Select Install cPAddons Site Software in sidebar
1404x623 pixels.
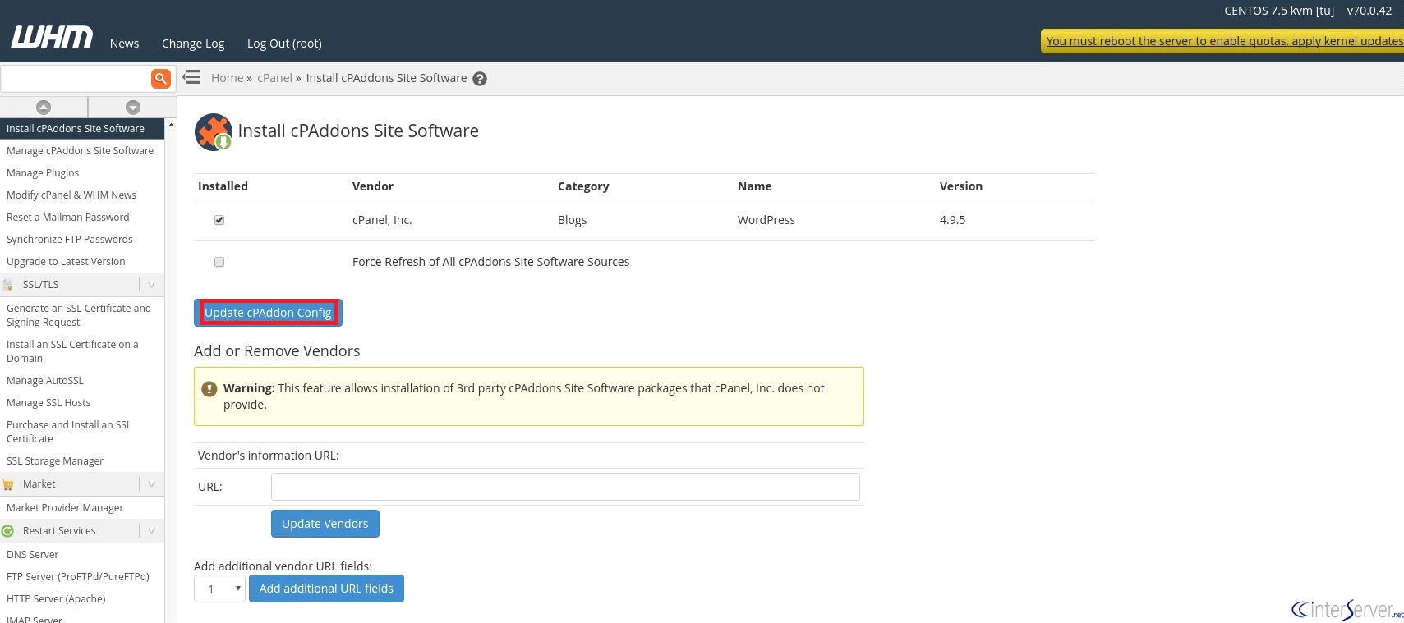82,129
